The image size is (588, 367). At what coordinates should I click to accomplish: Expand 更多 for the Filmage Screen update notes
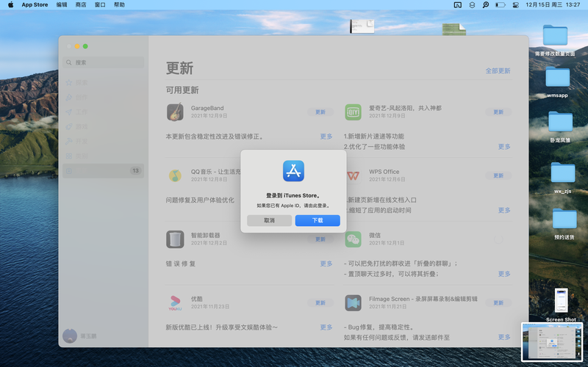tap(504, 337)
